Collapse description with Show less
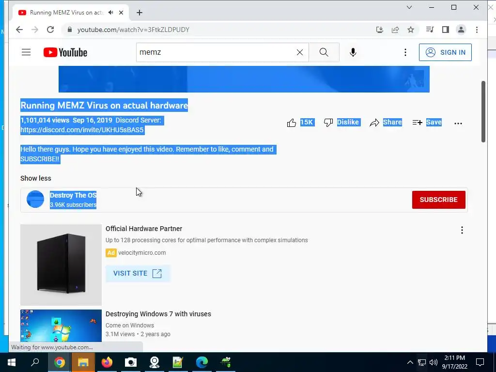 [x=36, y=178]
